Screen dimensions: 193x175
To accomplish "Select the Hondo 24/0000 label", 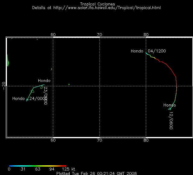I will pos(30,98).
